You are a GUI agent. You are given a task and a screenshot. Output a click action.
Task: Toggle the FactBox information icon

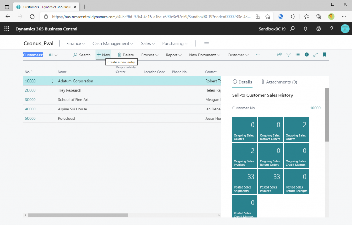pos(306,55)
